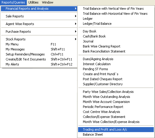Choose Day Book from the submenu
The width and height of the screenshot is (155, 138).
coord(116,31)
